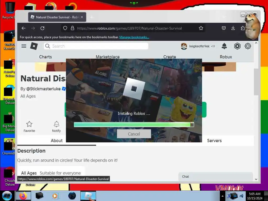Switch to the About tab
This screenshot has height=201, width=268.
click(x=57, y=141)
